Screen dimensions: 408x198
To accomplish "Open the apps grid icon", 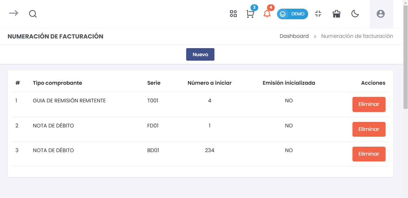I will (233, 14).
